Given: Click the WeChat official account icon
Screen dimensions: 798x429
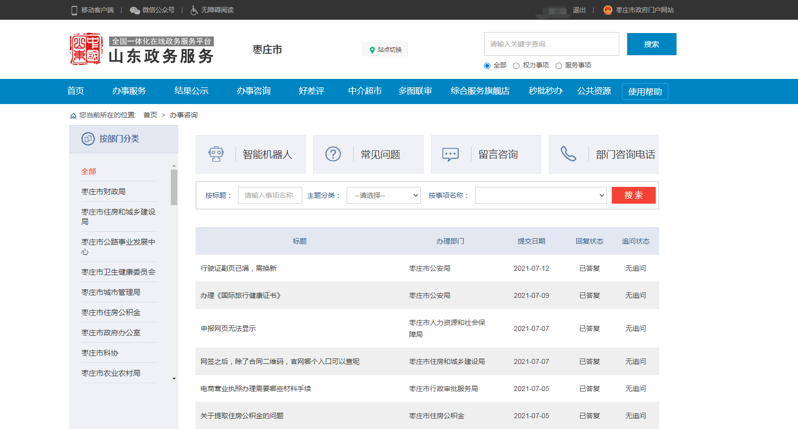Looking at the screenshot, I should click(134, 10).
